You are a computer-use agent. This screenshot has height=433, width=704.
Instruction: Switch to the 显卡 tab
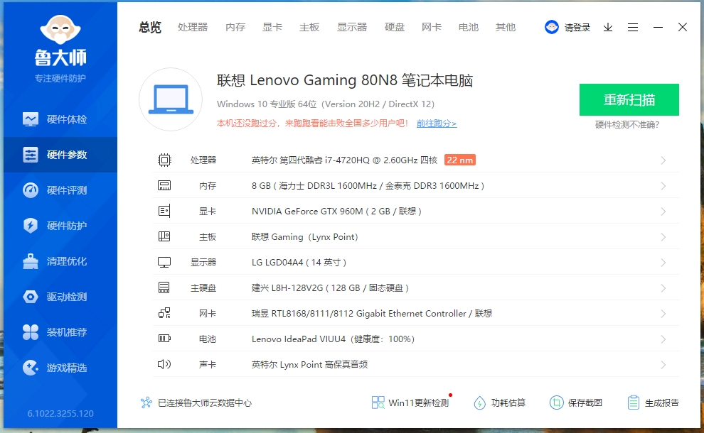point(272,28)
